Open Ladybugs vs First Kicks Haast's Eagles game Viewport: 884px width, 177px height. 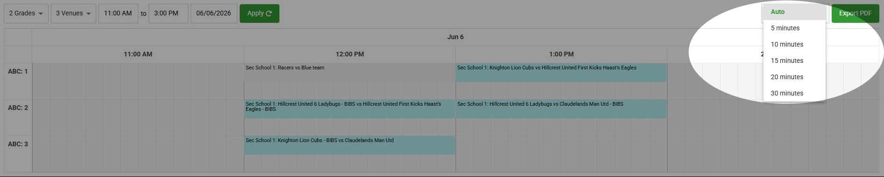(349, 109)
